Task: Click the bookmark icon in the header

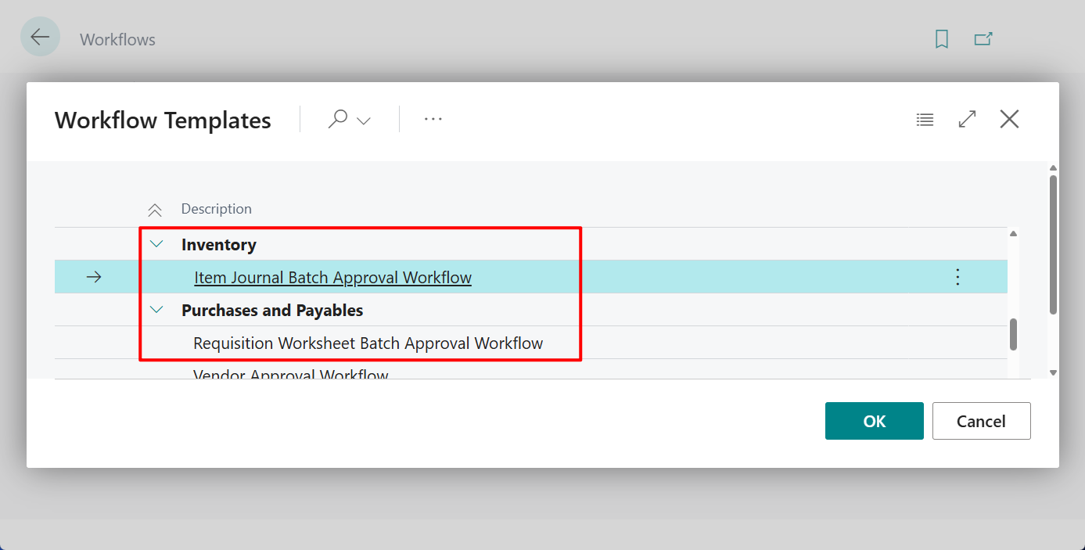Action: pos(942,38)
